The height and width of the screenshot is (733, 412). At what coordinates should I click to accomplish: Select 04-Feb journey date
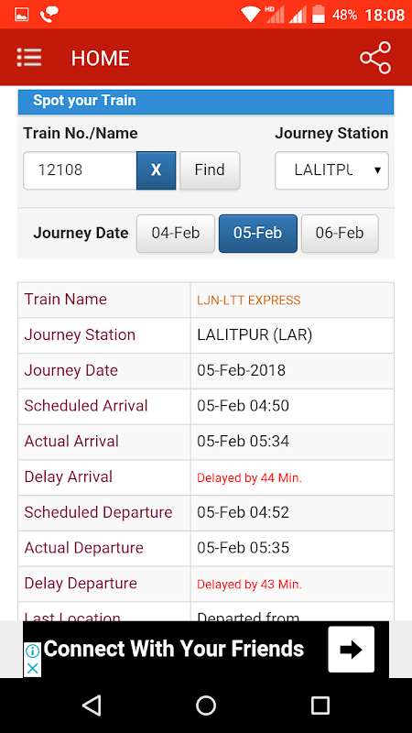[176, 234]
